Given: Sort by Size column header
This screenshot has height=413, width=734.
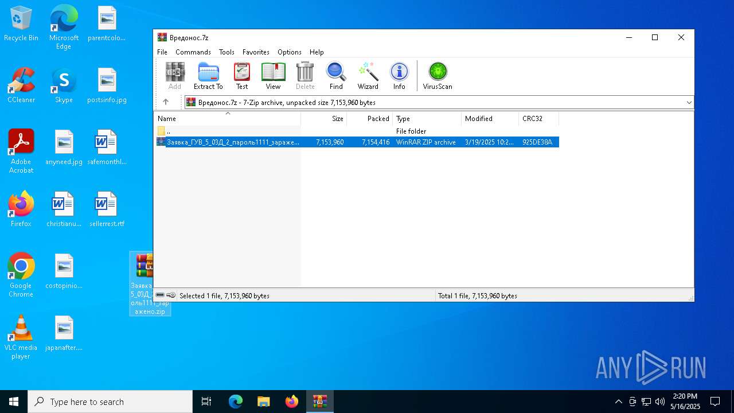Looking at the screenshot, I should click(324, 119).
